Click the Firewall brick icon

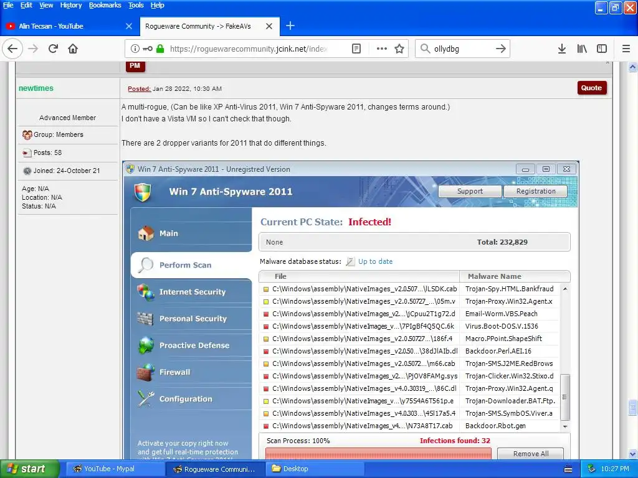pos(146,372)
